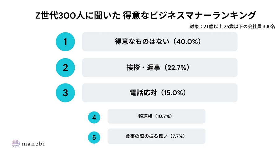Click the manebi logo emblem
The height and width of the screenshot is (156, 279).
(15, 144)
